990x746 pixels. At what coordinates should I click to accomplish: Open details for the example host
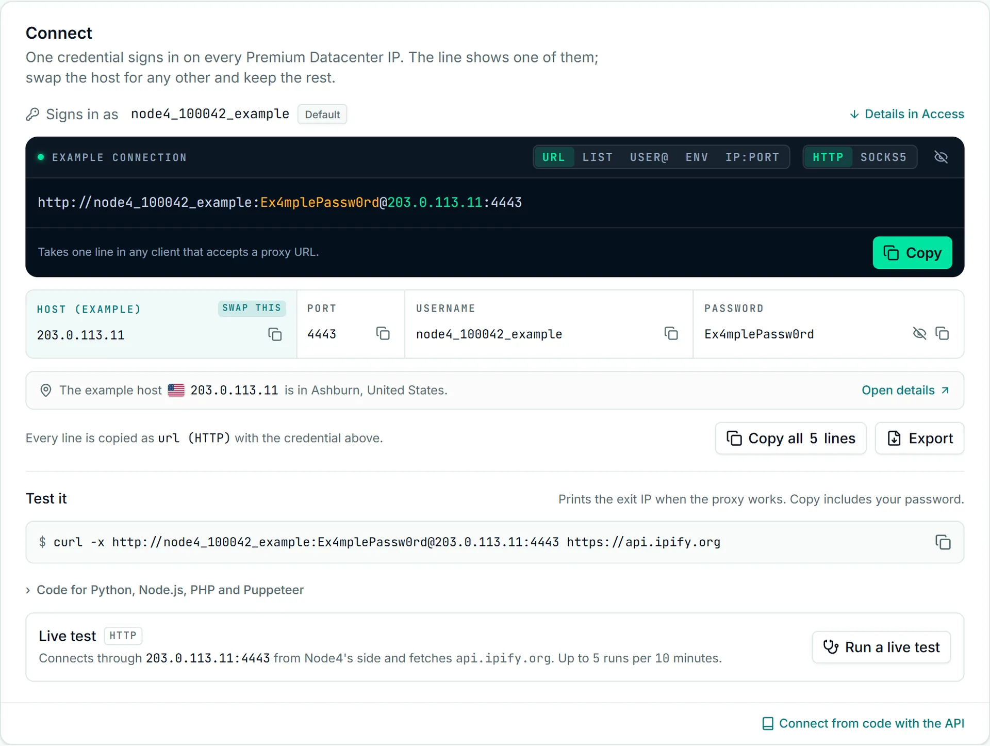pos(906,391)
